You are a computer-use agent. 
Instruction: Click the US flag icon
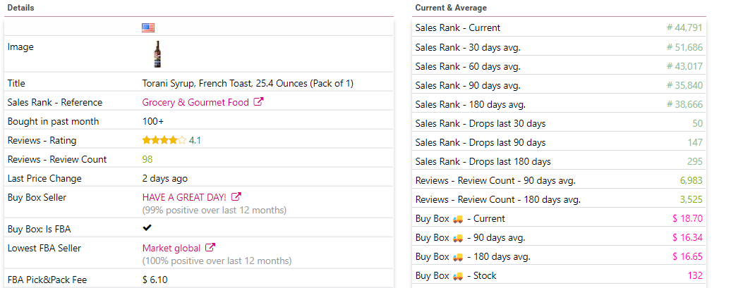click(148, 28)
